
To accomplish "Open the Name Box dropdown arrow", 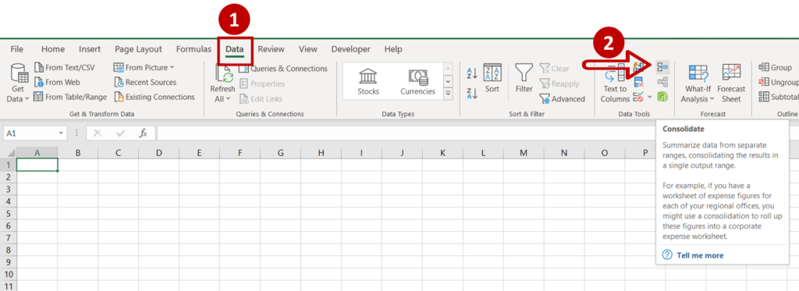I will 61,133.
